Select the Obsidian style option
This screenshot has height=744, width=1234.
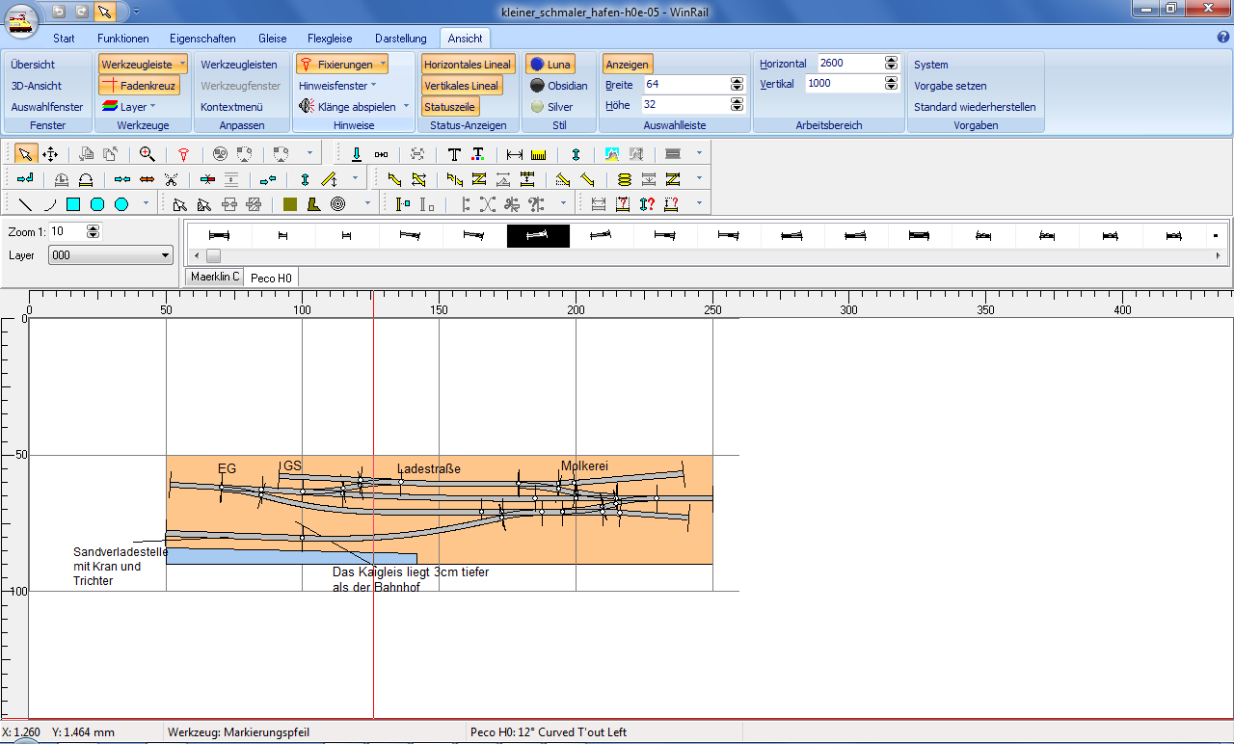(x=557, y=86)
